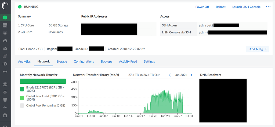
Task: Click the Add A Tag button
Action: 258,49
